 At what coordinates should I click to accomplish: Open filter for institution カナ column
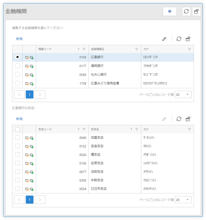pos(189,49)
